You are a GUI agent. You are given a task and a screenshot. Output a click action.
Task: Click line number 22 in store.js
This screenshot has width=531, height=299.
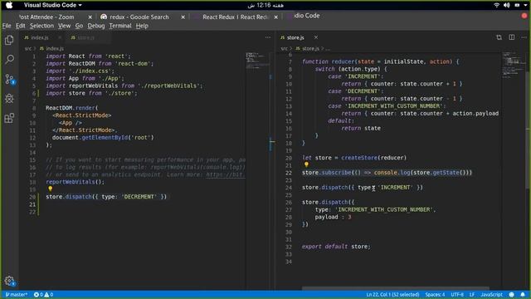pyautogui.click(x=288, y=173)
